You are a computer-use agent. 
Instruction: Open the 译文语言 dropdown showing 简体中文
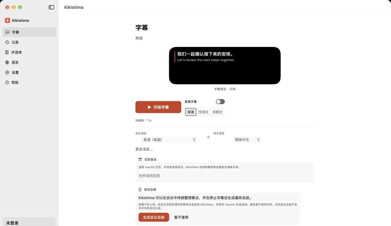(247, 140)
